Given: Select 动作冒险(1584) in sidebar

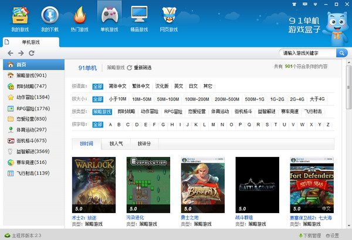Looking at the screenshot, I should click(33, 97).
